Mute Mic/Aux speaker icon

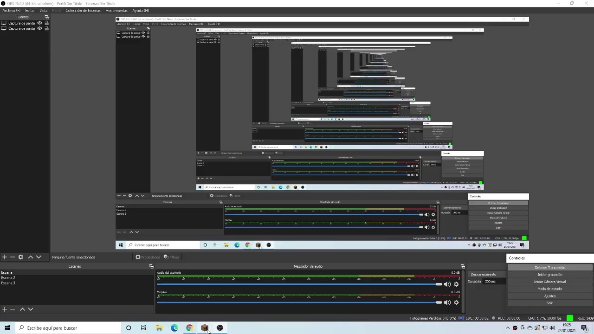447,302
